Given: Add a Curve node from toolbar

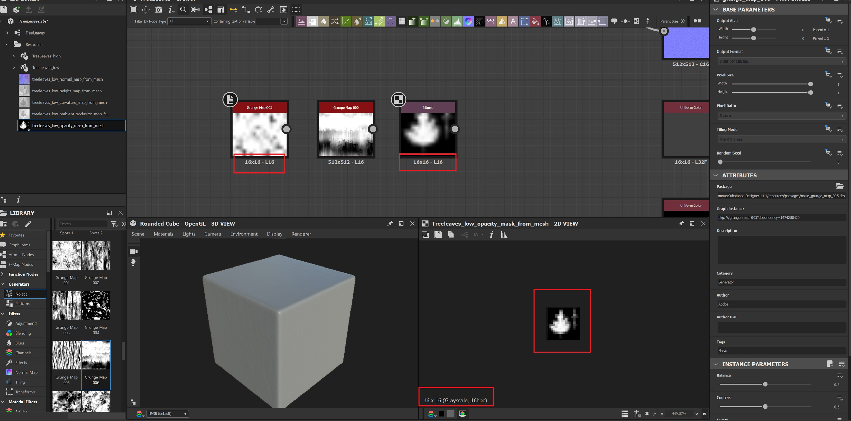Looking at the screenshot, I should pos(346,21).
